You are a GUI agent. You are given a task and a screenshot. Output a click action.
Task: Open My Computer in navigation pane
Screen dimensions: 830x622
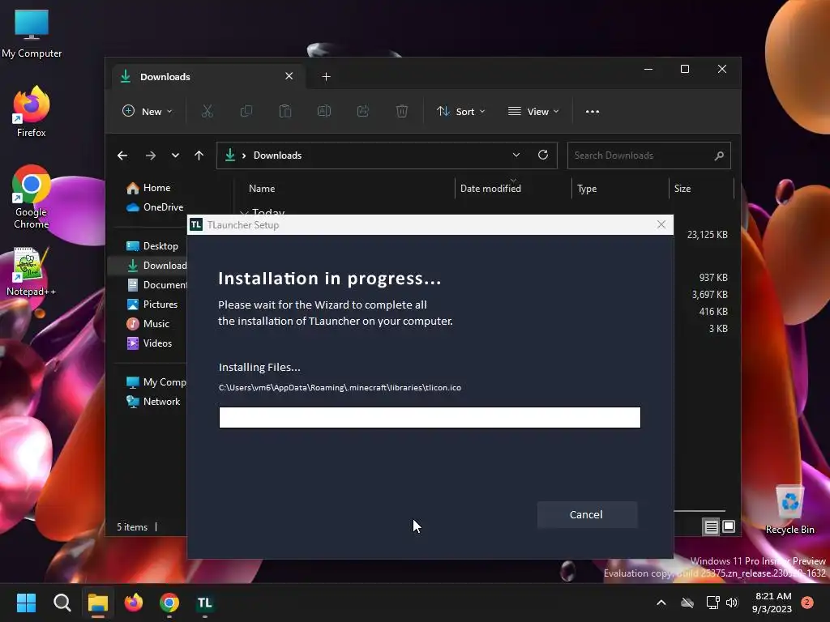pyautogui.click(x=156, y=382)
